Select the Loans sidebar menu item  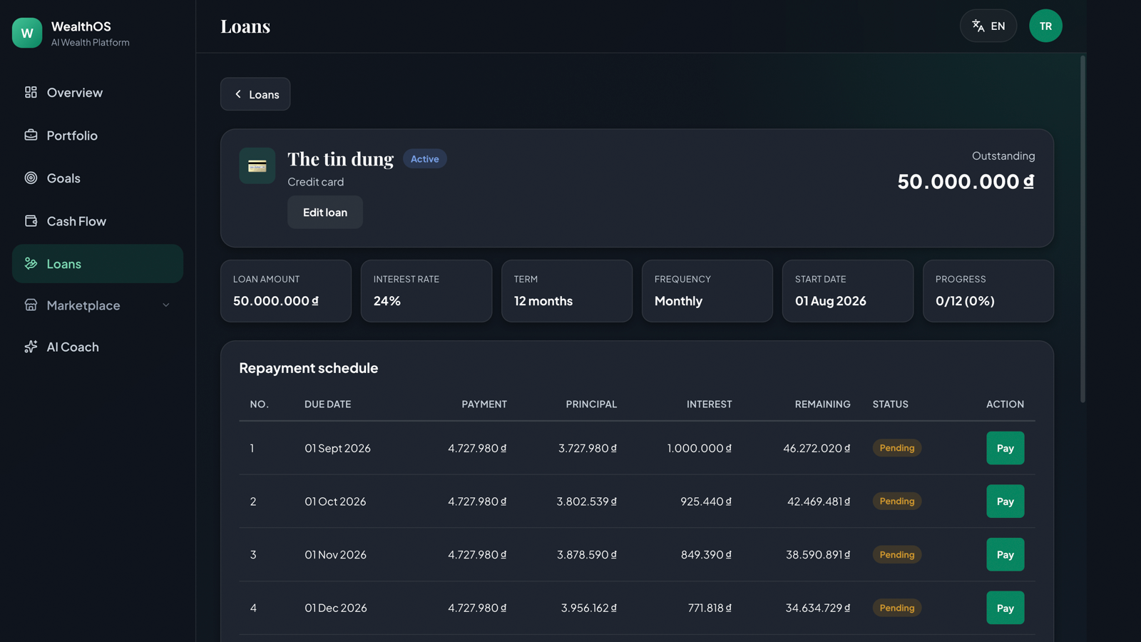(98, 264)
